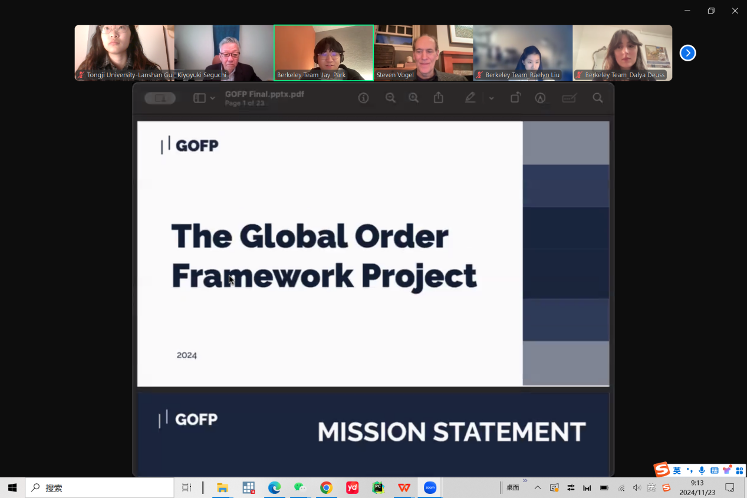The width and height of the screenshot is (747, 498).
Task: Toggle the sidebar view button
Action: click(x=199, y=98)
